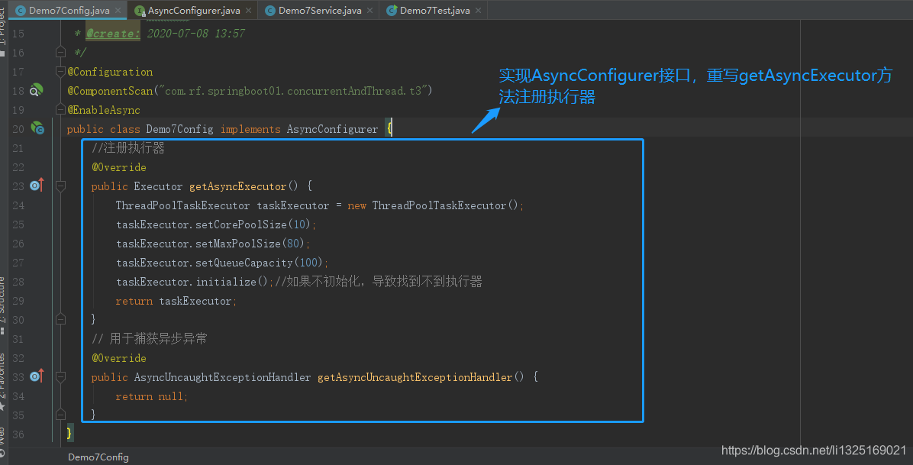This screenshot has width=913, height=465.
Task: Click the implements-method gutter icon on line 23
Action: [x=37, y=186]
